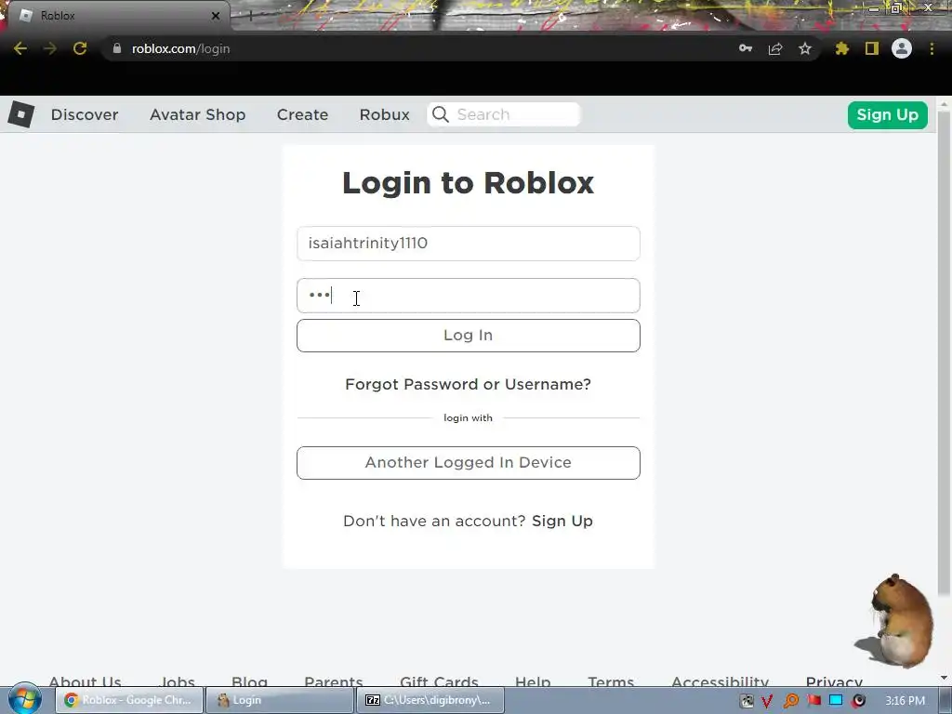Click the username field with isaiahtrinity1110
Screen dimensions: 952x714
(469, 244)
